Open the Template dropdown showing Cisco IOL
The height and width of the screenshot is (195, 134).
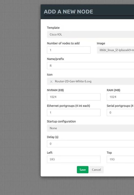pos(91,34)
